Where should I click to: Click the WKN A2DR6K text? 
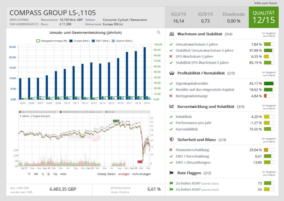pos(19,20)
